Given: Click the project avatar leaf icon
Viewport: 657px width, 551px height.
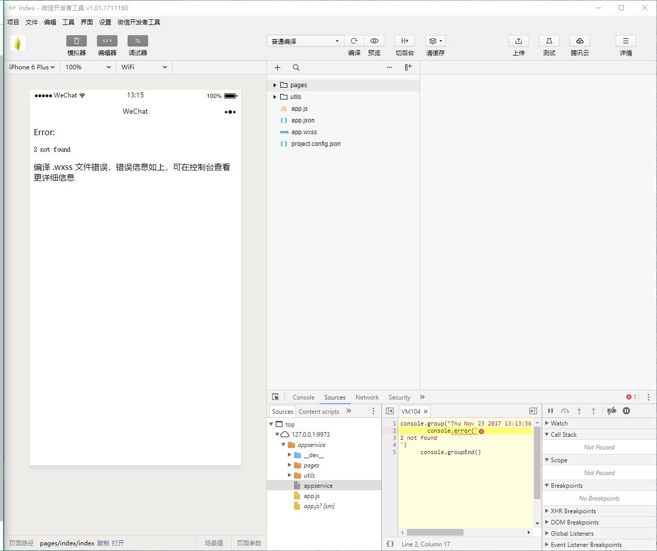Looking at the screenshot, I should 18,43.
